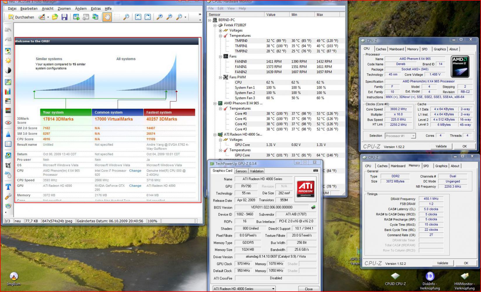Collapse the BERND-PC tree node

click(x=210, y=20)
